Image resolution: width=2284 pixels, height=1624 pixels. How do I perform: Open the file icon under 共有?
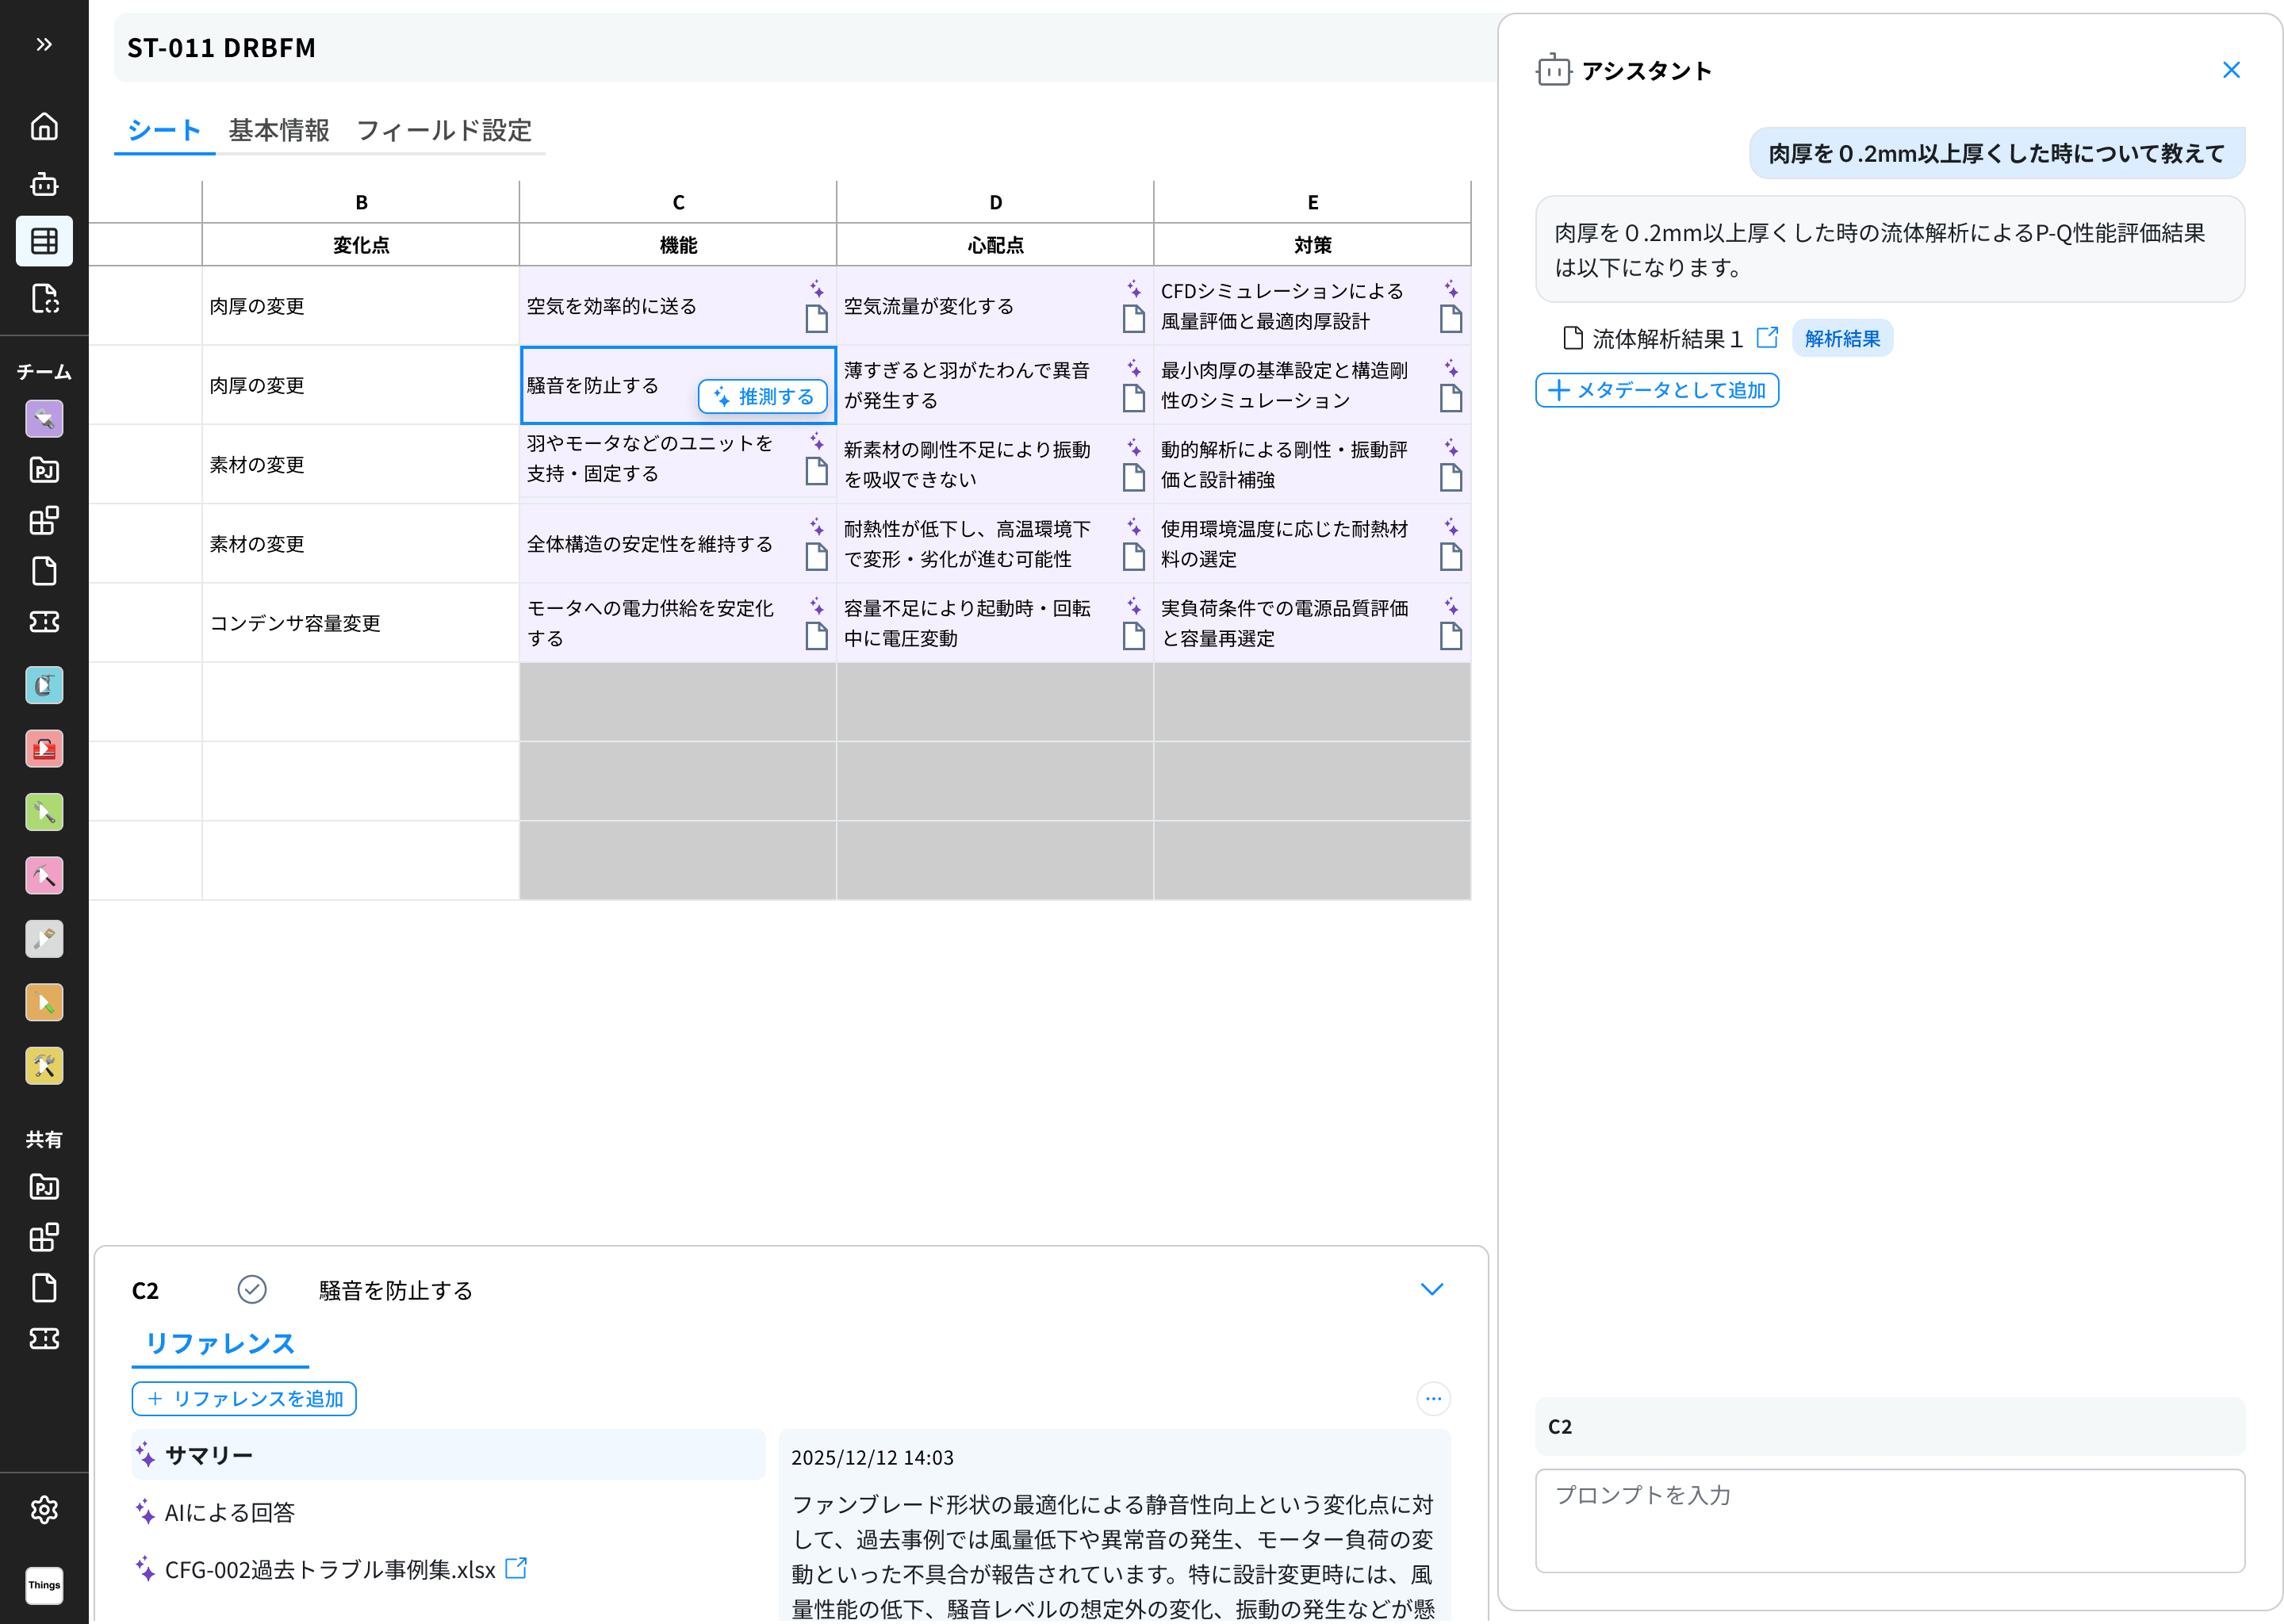[44, 1288]
